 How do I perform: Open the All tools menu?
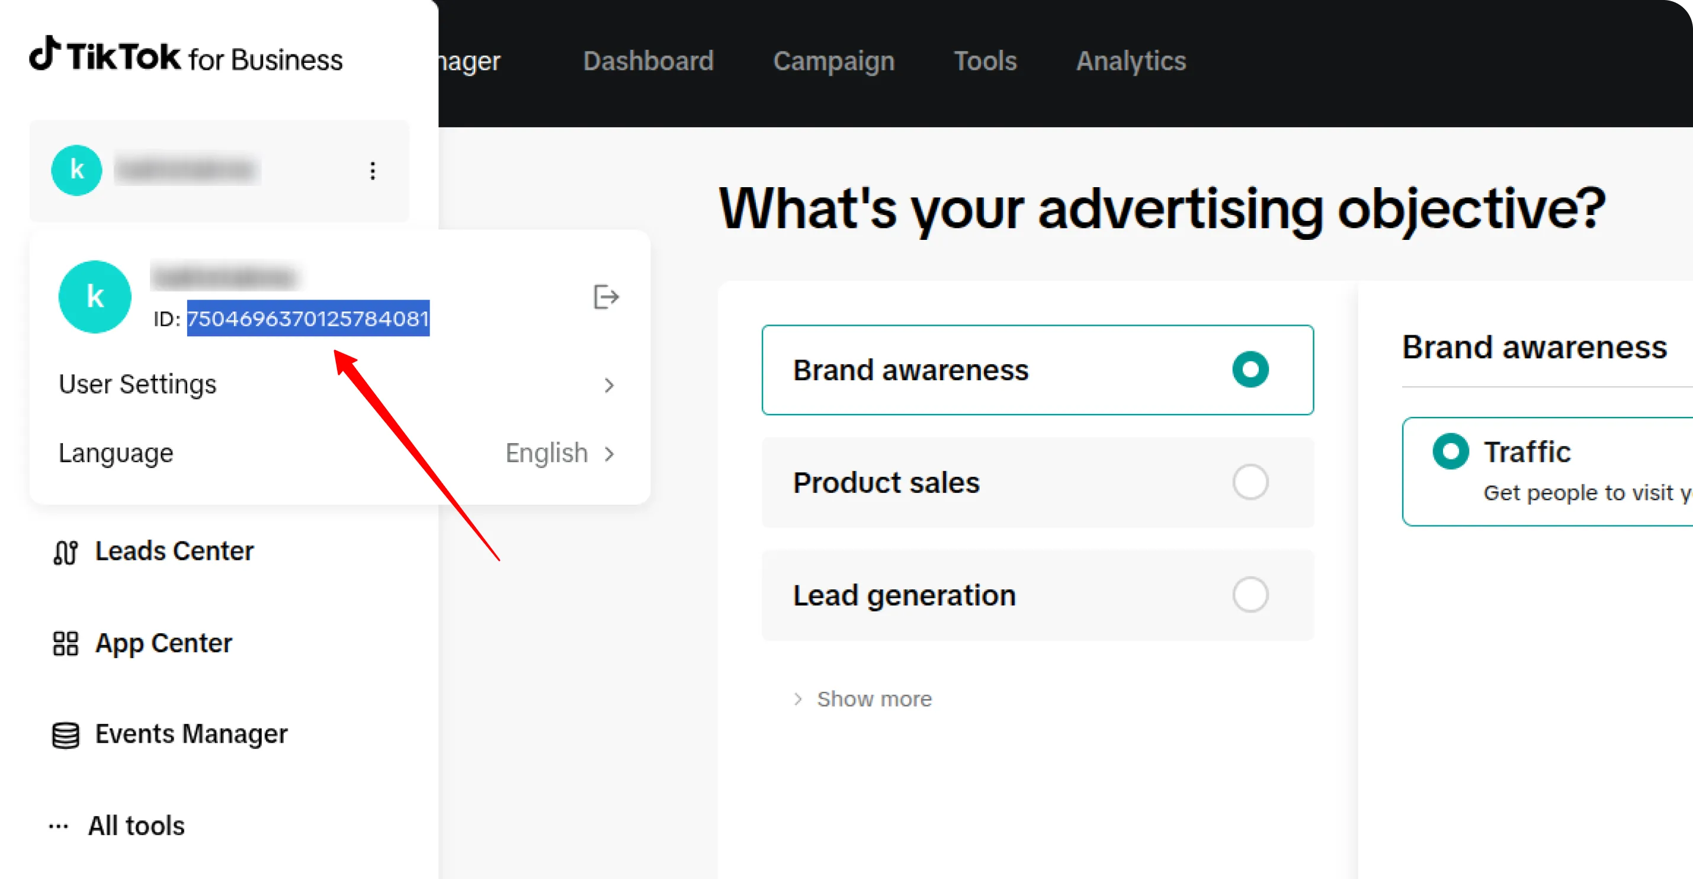136,825
